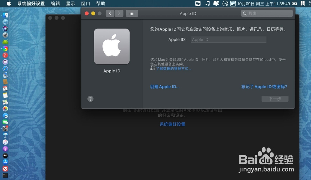Launch Google Chrome from the Dock
Viewport: 311px width, 180px height.
6,49
